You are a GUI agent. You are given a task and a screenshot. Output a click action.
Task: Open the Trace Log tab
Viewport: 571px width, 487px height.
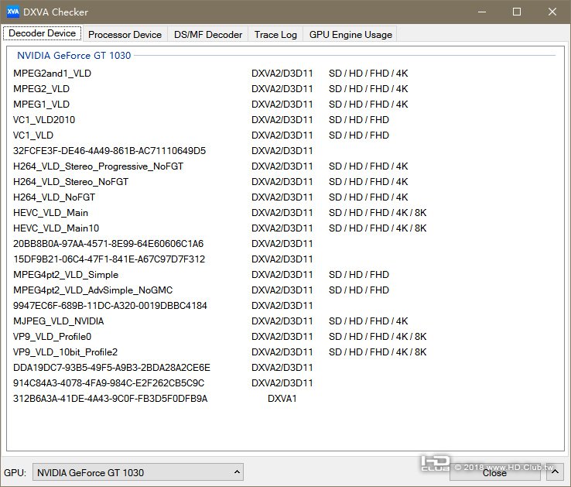pos(275,34)
